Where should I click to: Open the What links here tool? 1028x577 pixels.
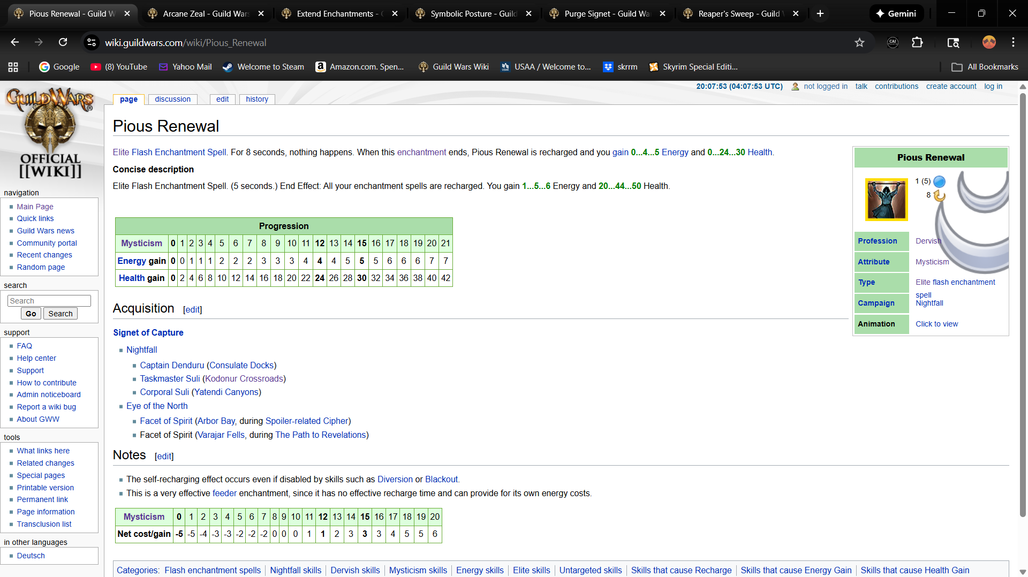[43, 451]
